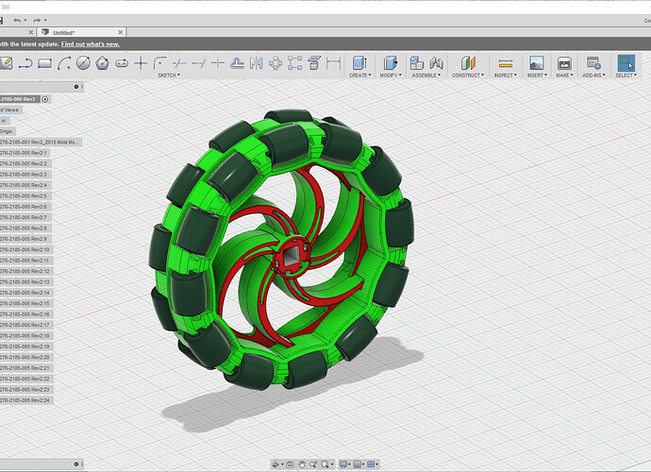Select the Circular Pattern sketch tool
The height and width of the screenshot is (472, 651).
pyautogui.click(x=275, y=63)
